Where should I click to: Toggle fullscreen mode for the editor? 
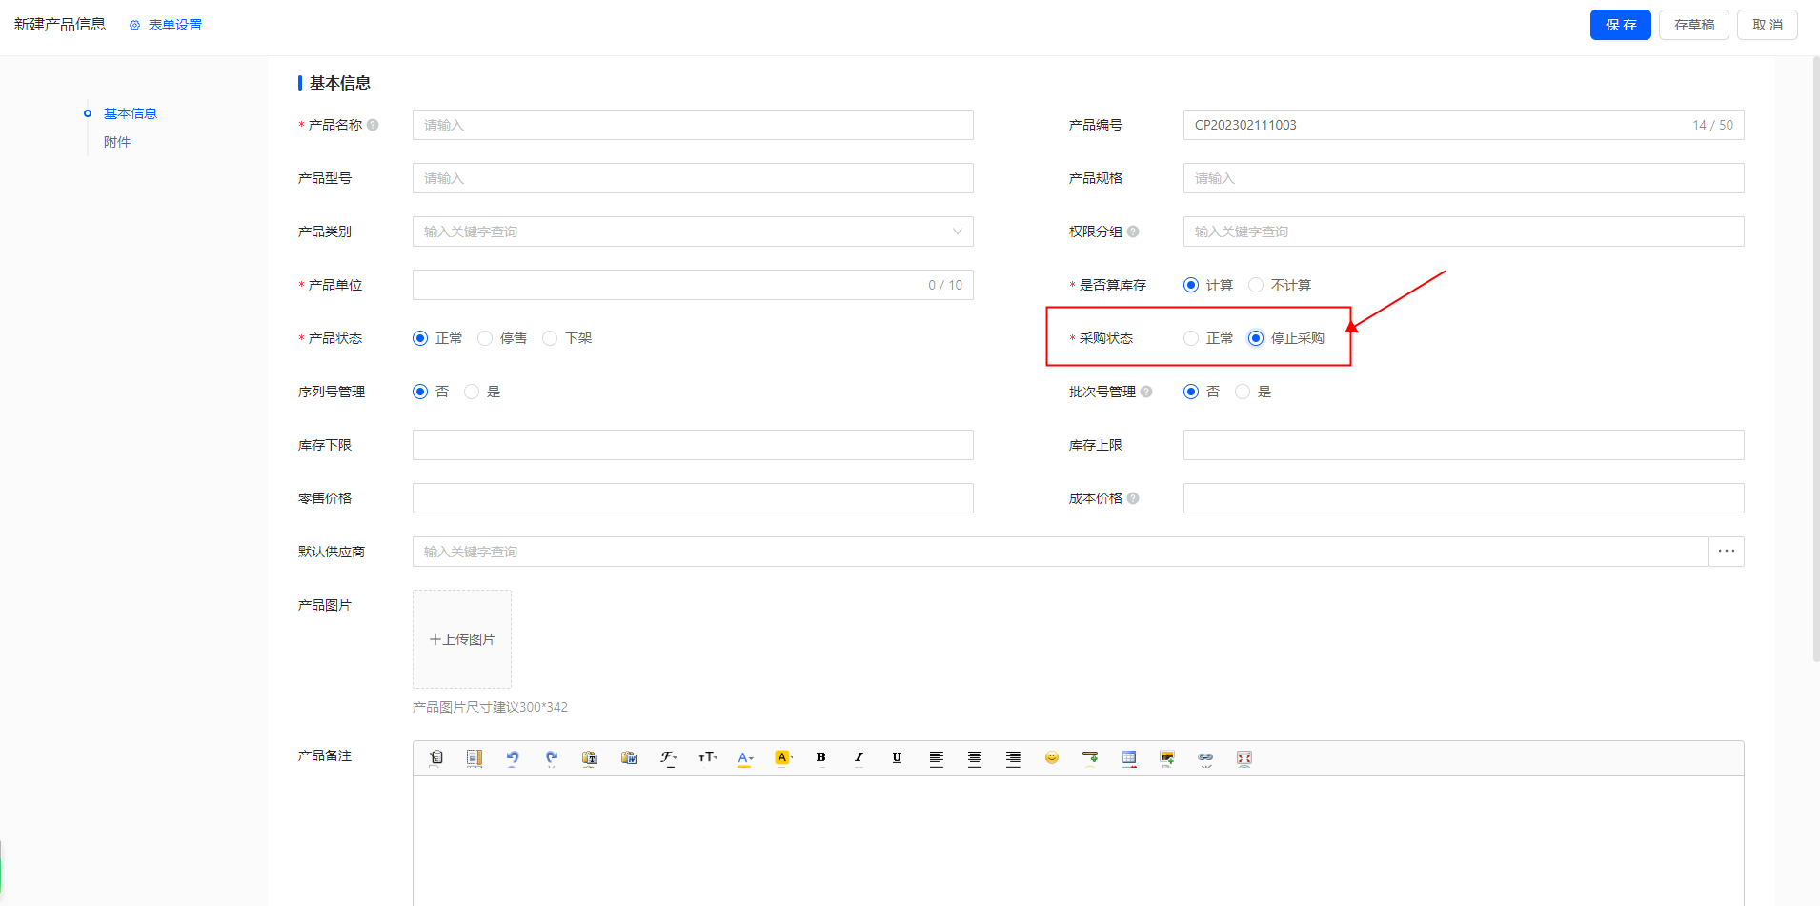(x=1244, y=758)
